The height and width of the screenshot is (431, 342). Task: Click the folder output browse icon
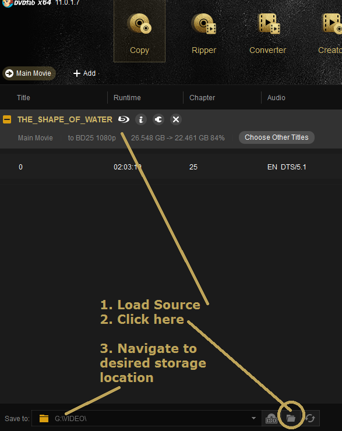pyautogui.click(x=291, y=418)
